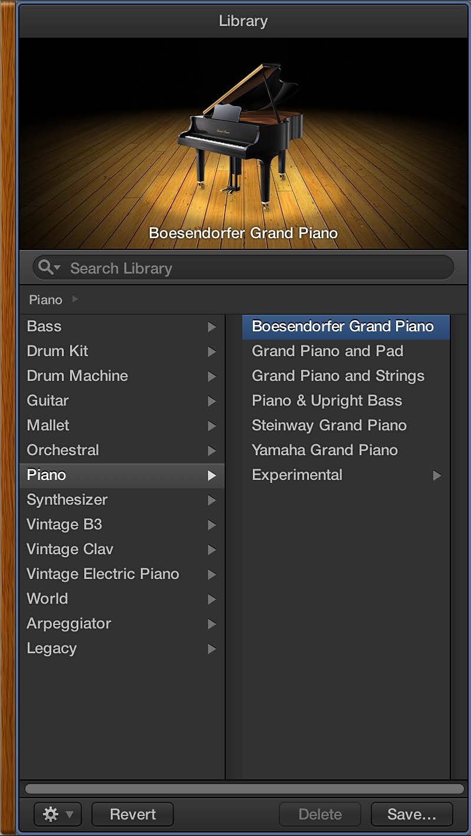Open the search magnifier options dropdown
This screenshot has width=471, height=836.
click(x=49, y=268)
